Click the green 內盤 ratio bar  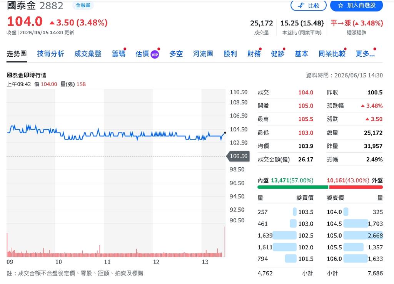(293, 187)
